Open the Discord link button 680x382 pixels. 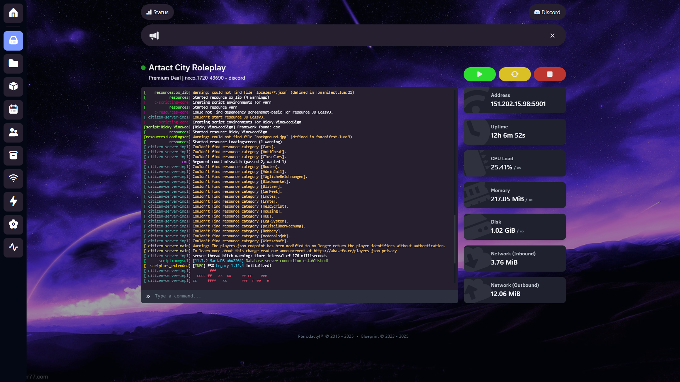(x=547, y=12)
